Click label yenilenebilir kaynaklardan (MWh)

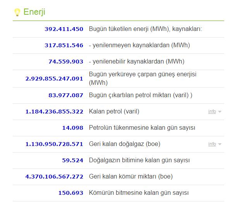[x=137, y=61]
